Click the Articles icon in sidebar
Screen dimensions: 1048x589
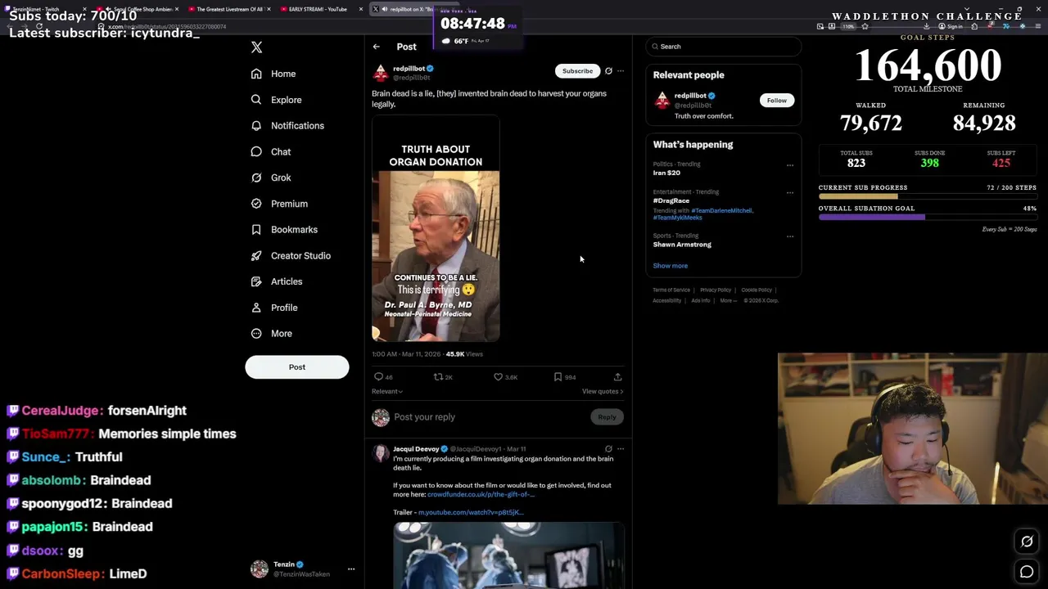[256, 281]
